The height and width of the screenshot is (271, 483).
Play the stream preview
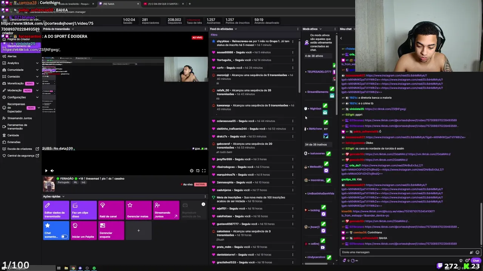tap(46, 171)
